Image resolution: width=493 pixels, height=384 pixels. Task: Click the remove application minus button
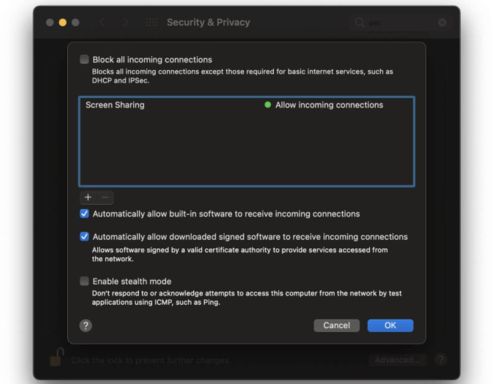pyautogui.click(x=105, y=197)
